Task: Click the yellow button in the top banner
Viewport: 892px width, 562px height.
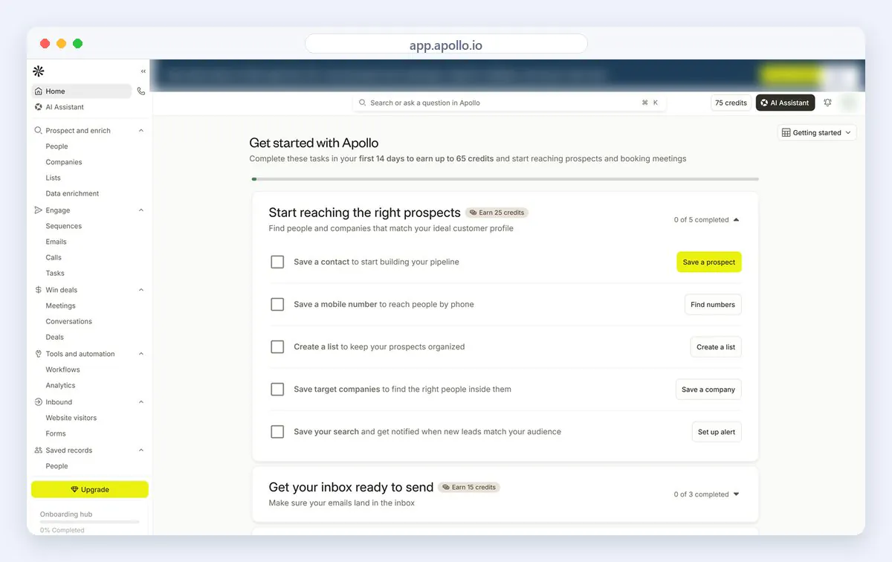Action: (x=792, y=75)
